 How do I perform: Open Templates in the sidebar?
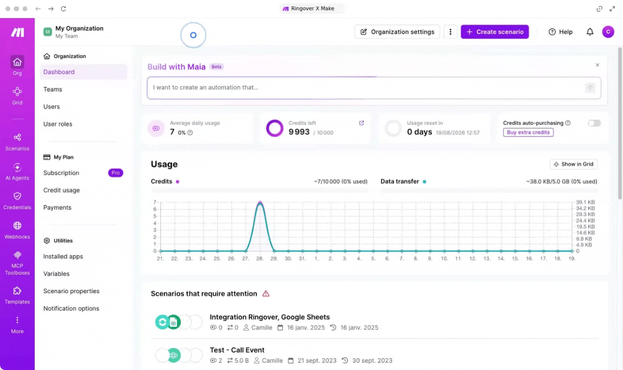[17, 296]
